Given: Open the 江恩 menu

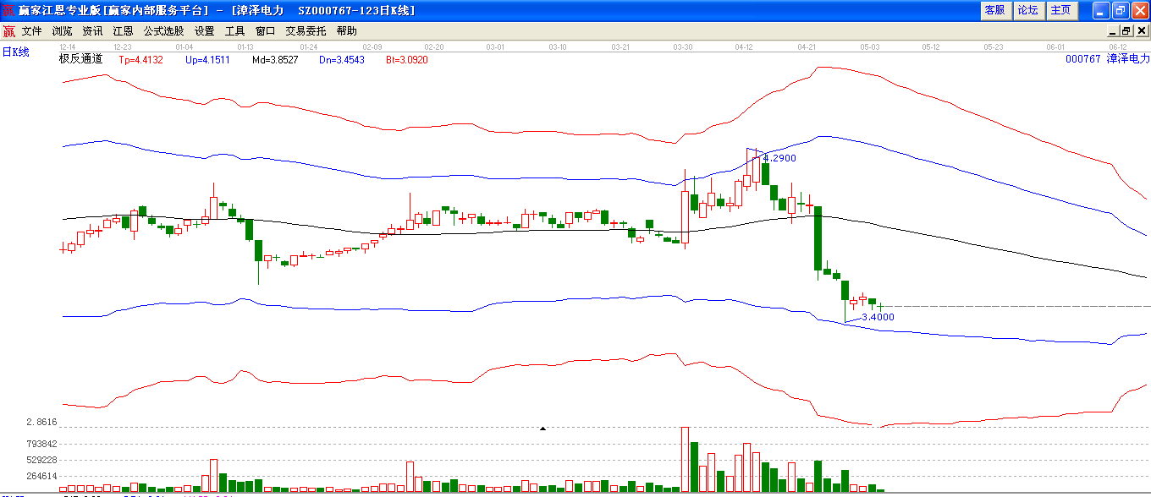Looking at the screenshot, I should point(124,31).
